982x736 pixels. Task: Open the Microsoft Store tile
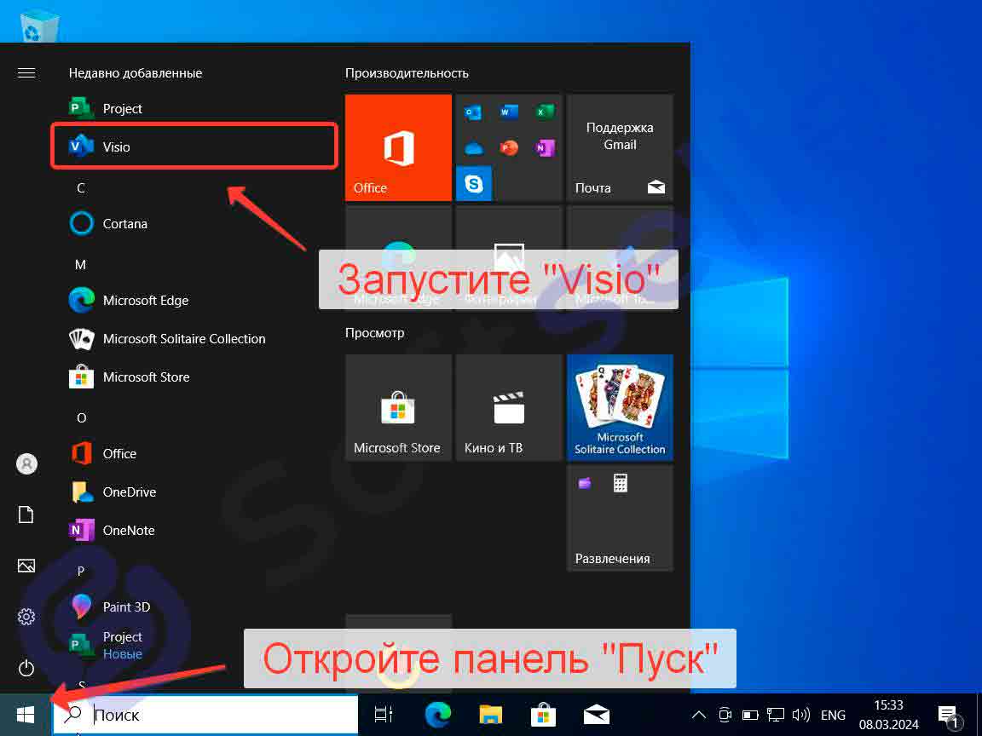pyautogui.click(x=398, y=407)
